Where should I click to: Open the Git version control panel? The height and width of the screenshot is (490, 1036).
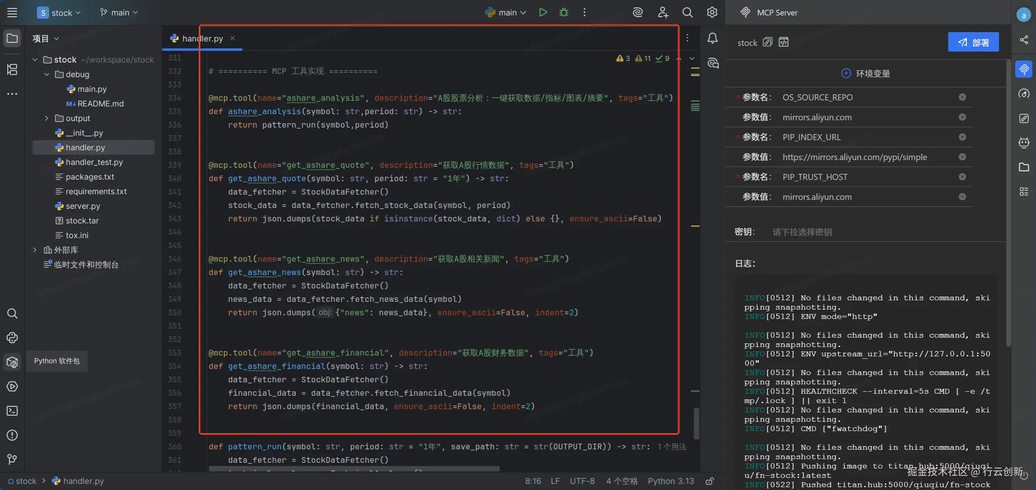click(12, 460)
